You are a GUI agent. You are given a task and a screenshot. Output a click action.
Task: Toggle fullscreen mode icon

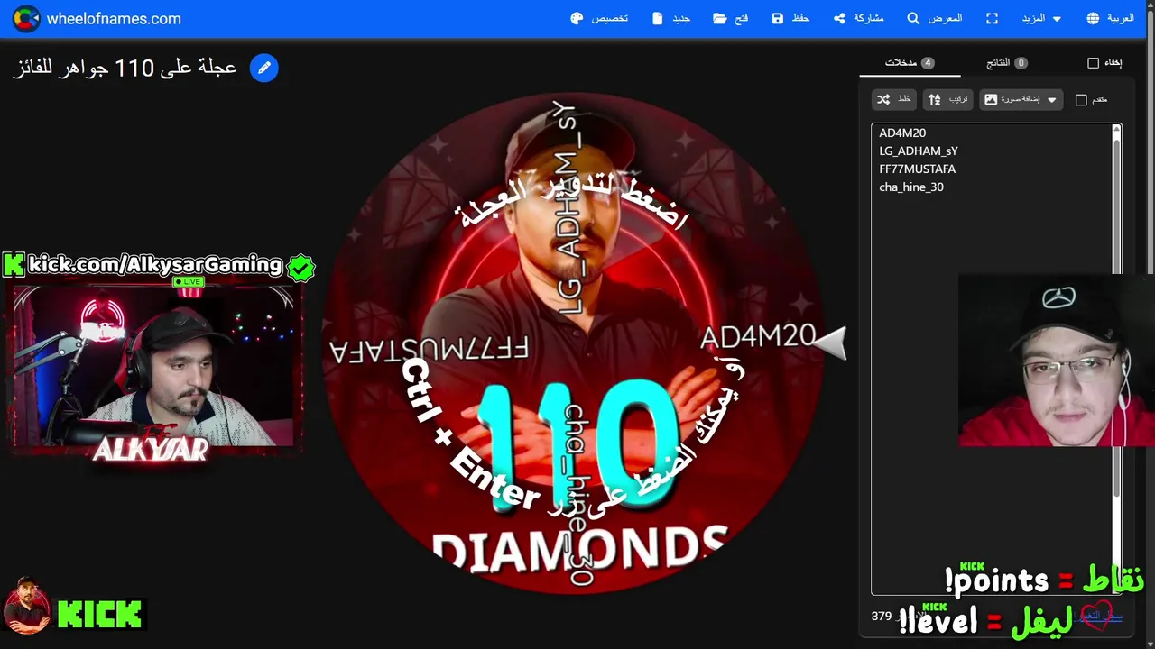[993, 18]
